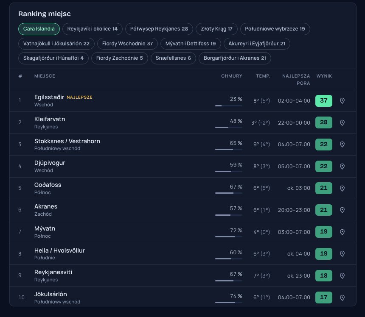Filter by Fiordy Zachodnie
This screenshot has width=365, height=317.
pos(119,58)
